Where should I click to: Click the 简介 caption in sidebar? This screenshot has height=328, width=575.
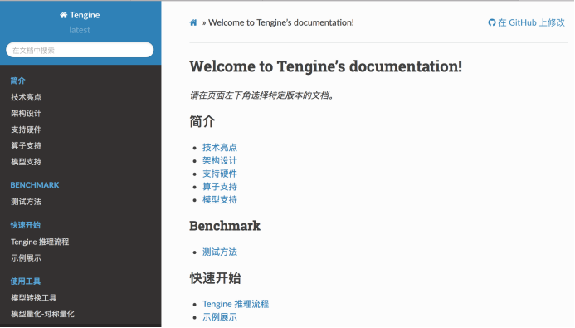(x=17, y=81)
